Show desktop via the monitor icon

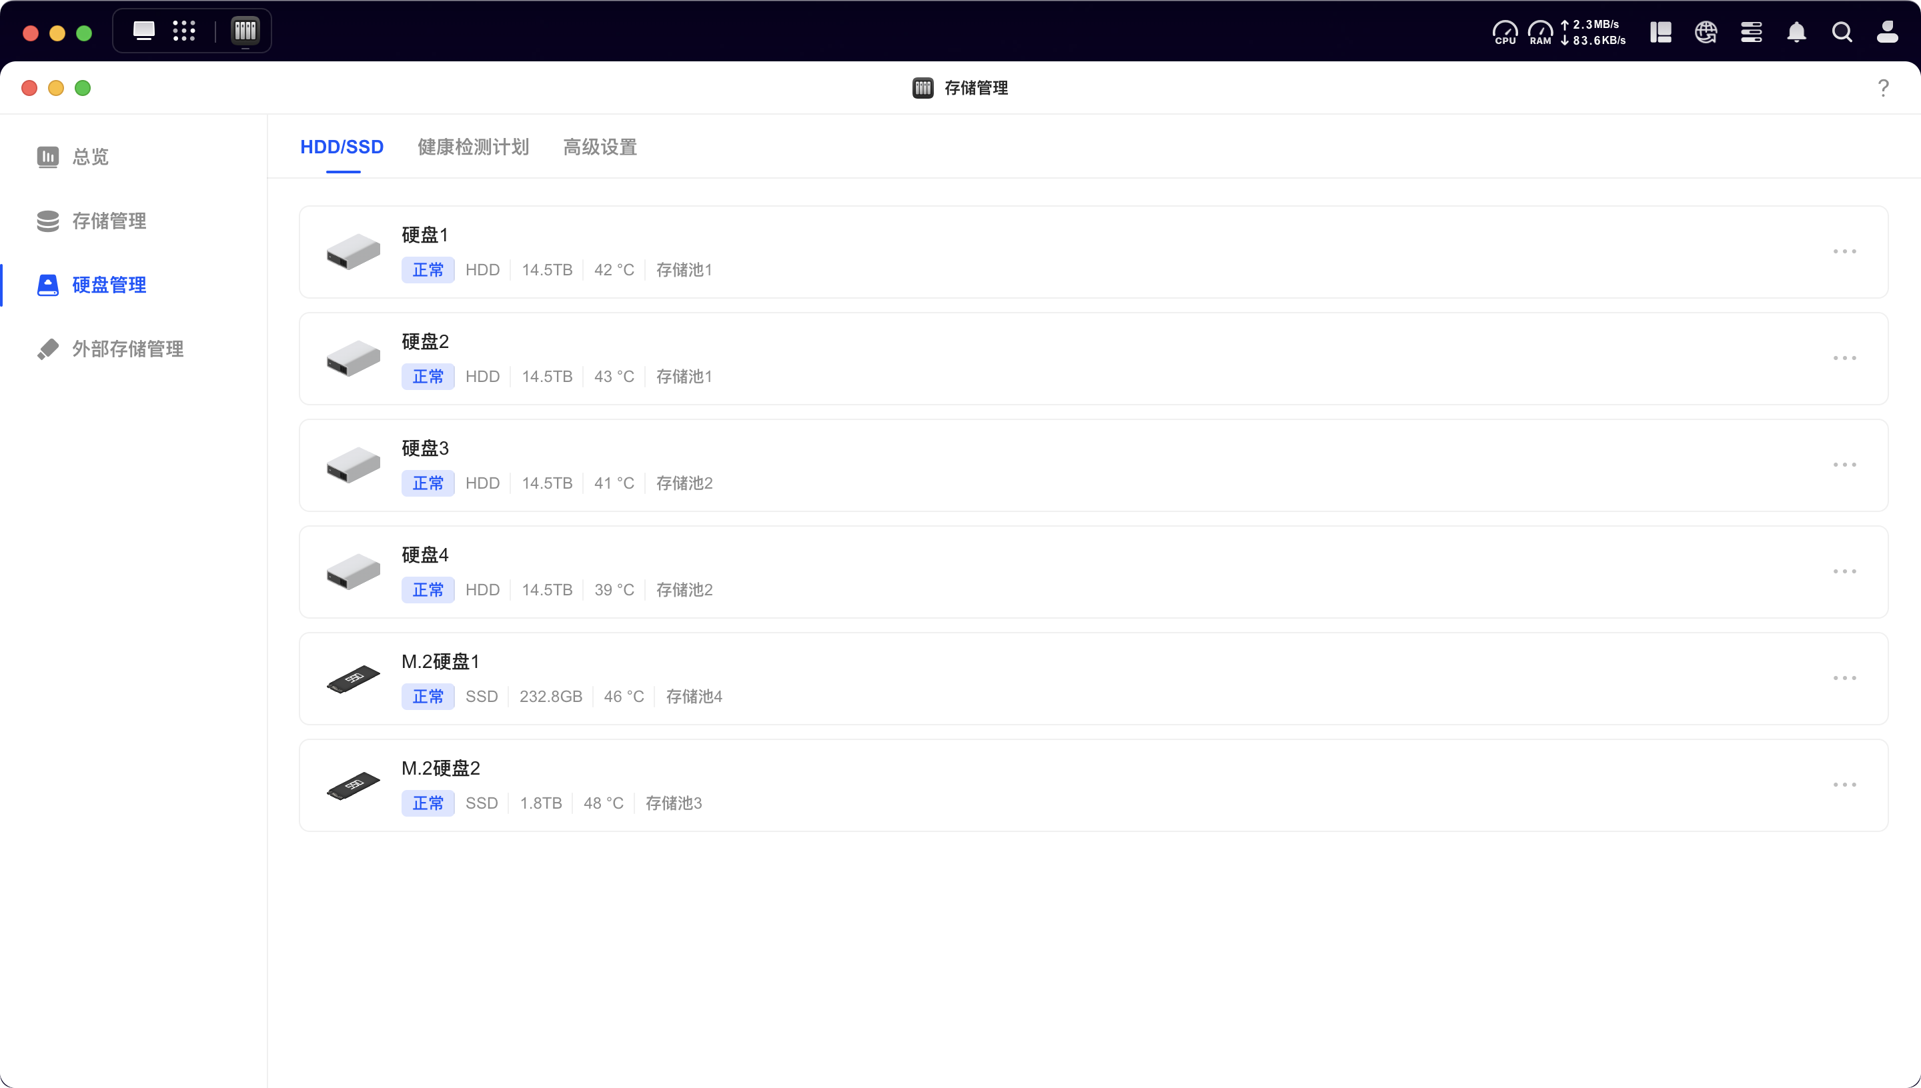pos(143,31)
